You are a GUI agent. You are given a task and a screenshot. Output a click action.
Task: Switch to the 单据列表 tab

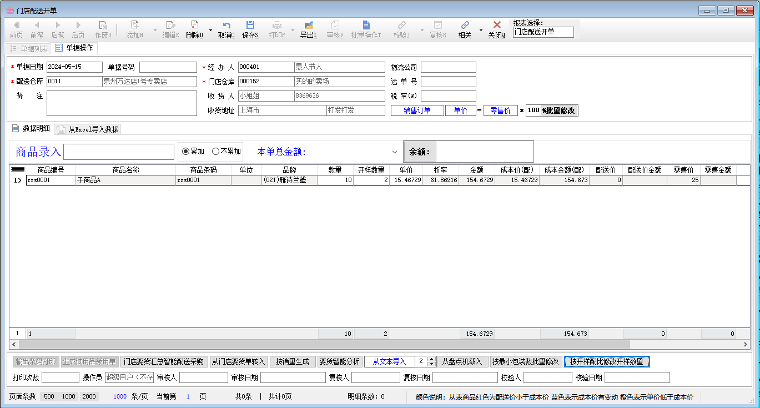(x=29, y=49)
